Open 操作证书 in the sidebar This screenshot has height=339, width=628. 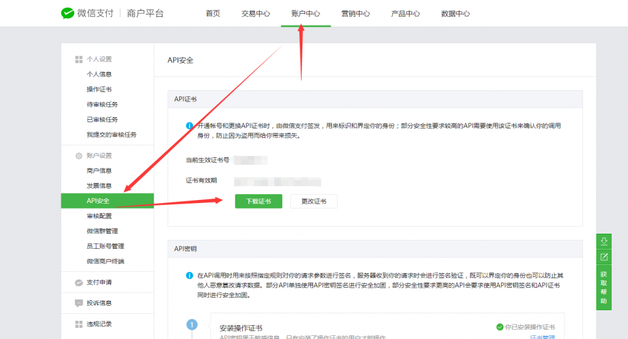(x=99, y=89)
